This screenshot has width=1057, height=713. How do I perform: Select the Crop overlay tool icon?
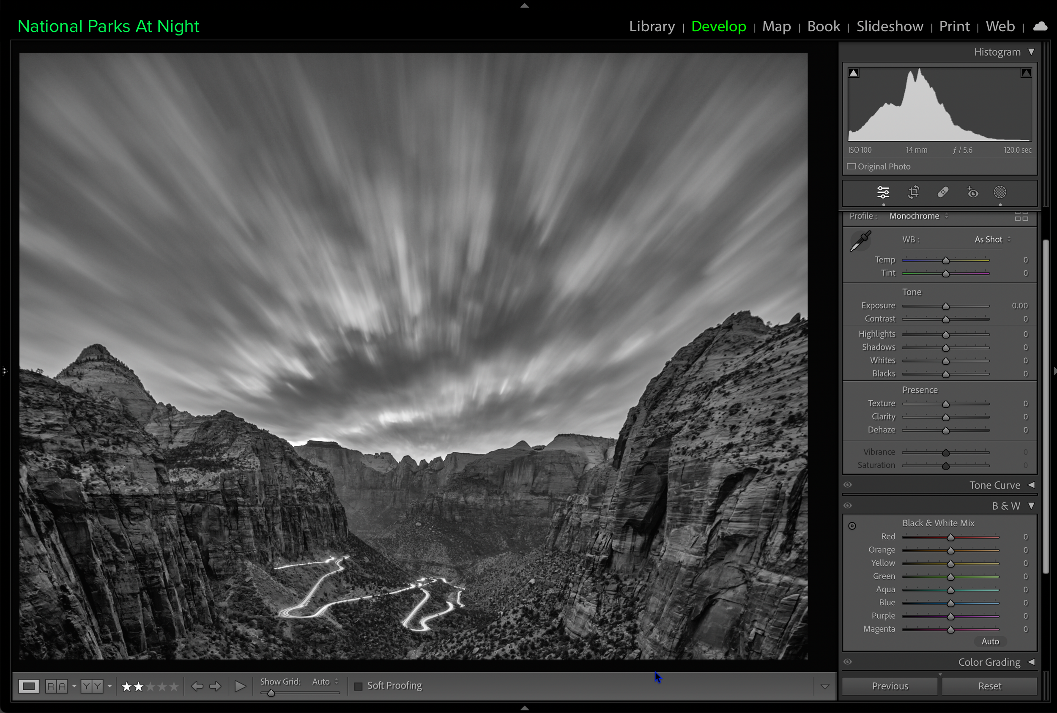pos(913,192)
